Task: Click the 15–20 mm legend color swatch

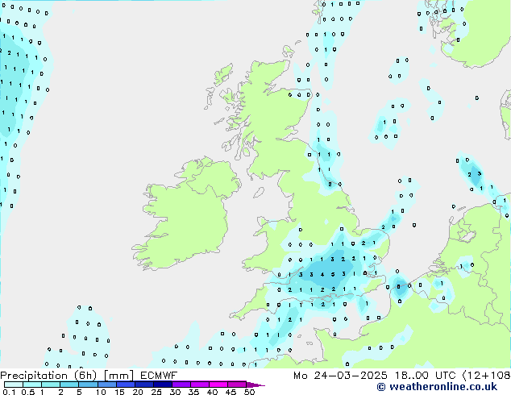Action: click(x=126, y=385)
